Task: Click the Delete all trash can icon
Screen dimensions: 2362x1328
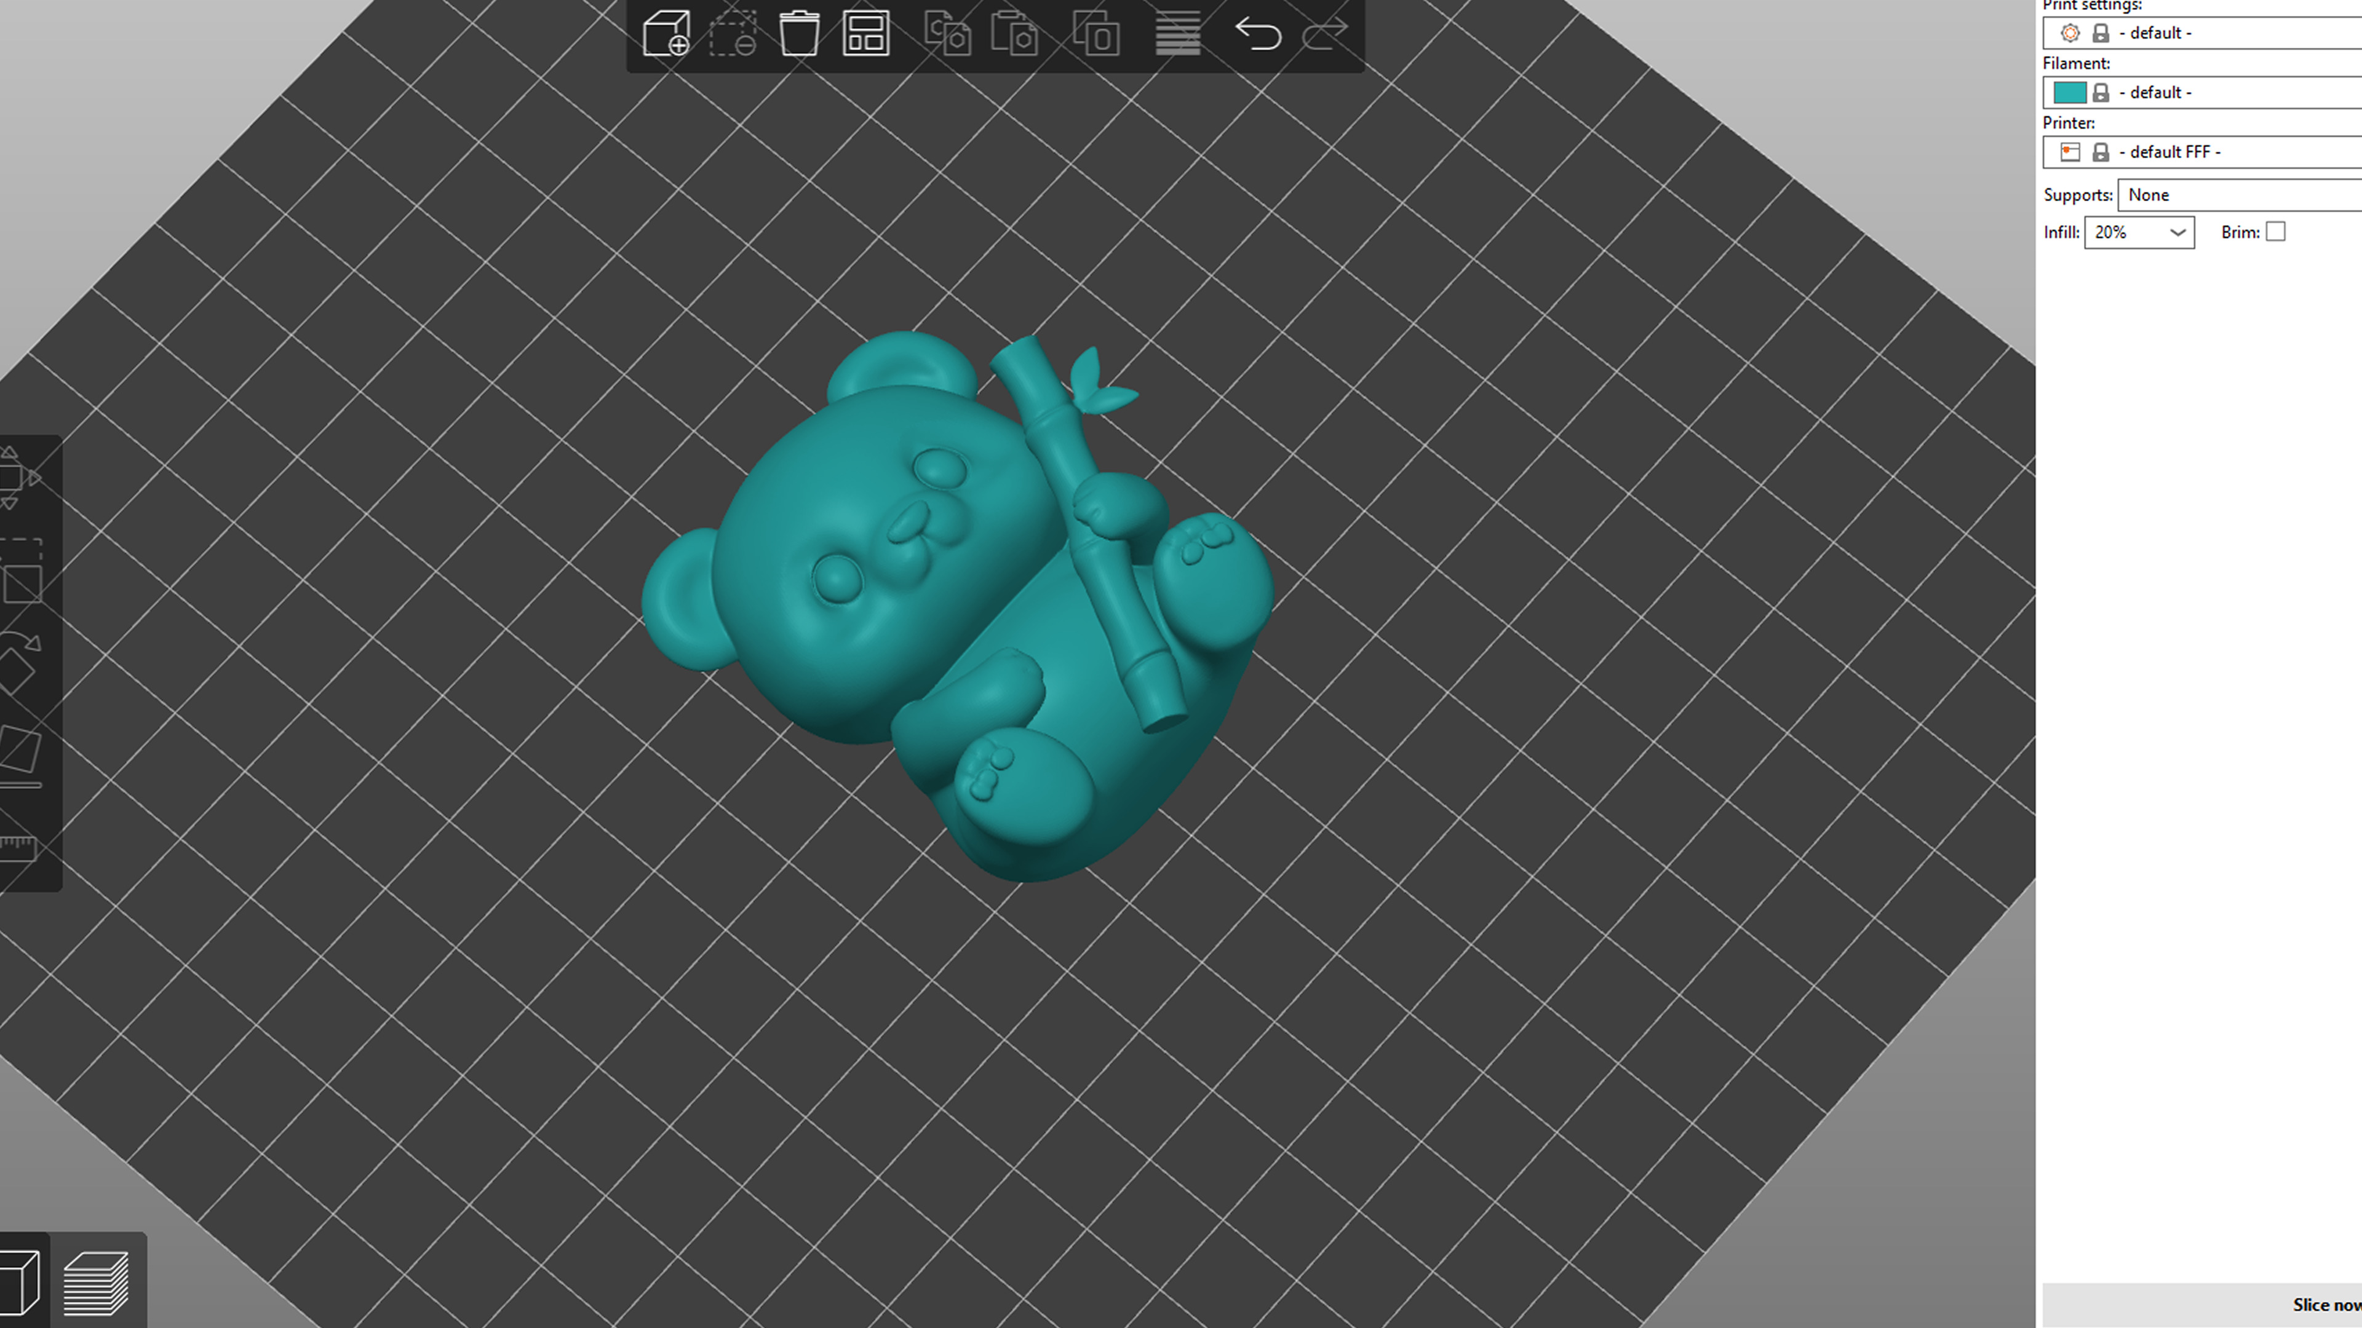Action: (x=798, y=34)
